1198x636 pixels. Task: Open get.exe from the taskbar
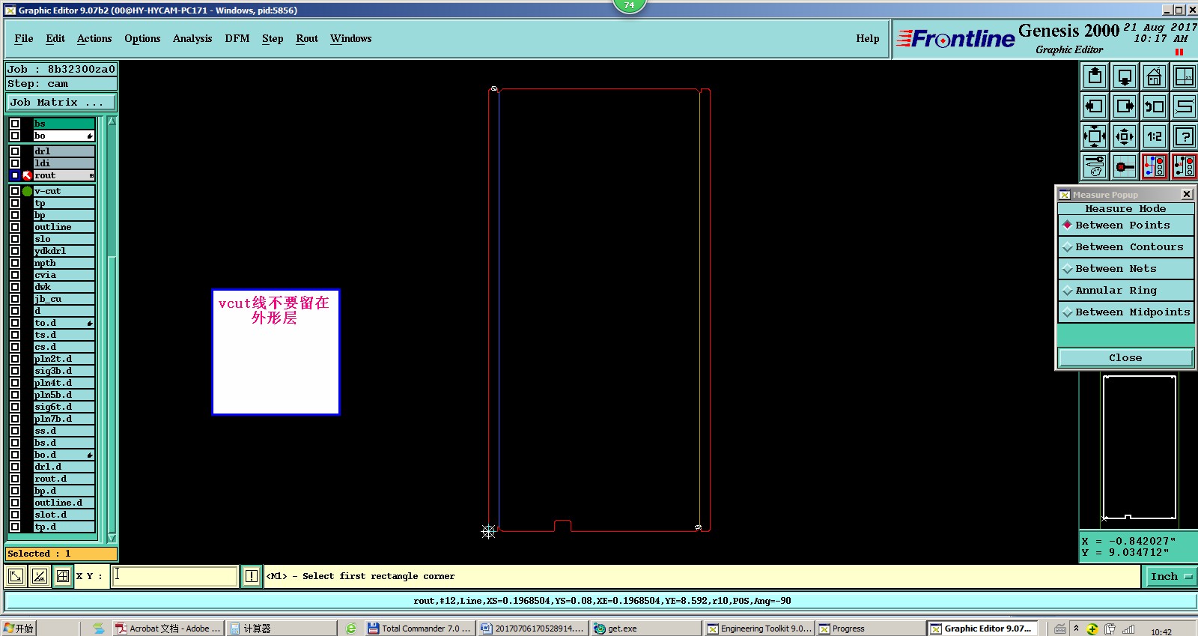[645, 629]
